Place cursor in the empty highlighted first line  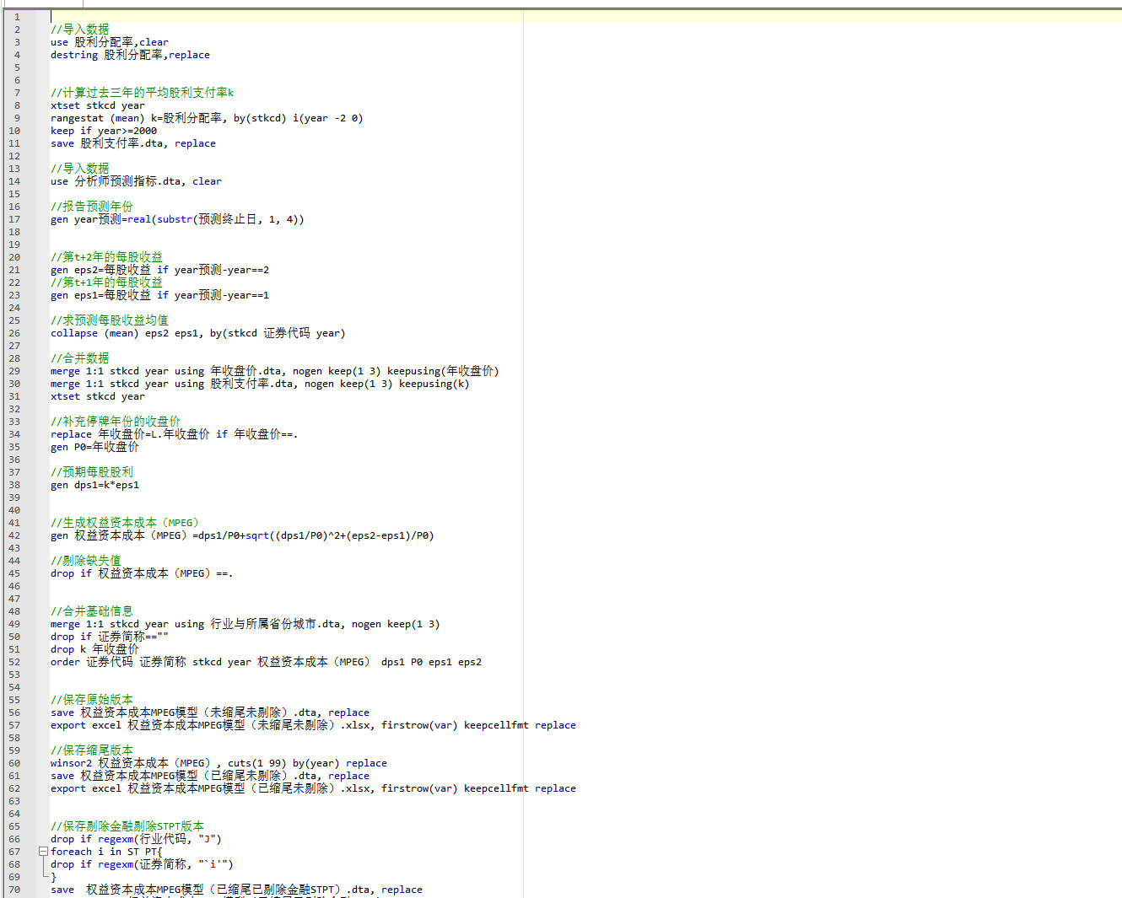337,17
